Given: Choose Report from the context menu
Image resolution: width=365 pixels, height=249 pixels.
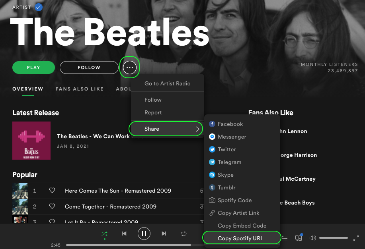Looking at the screenshot, I should [x=153, y=113].
